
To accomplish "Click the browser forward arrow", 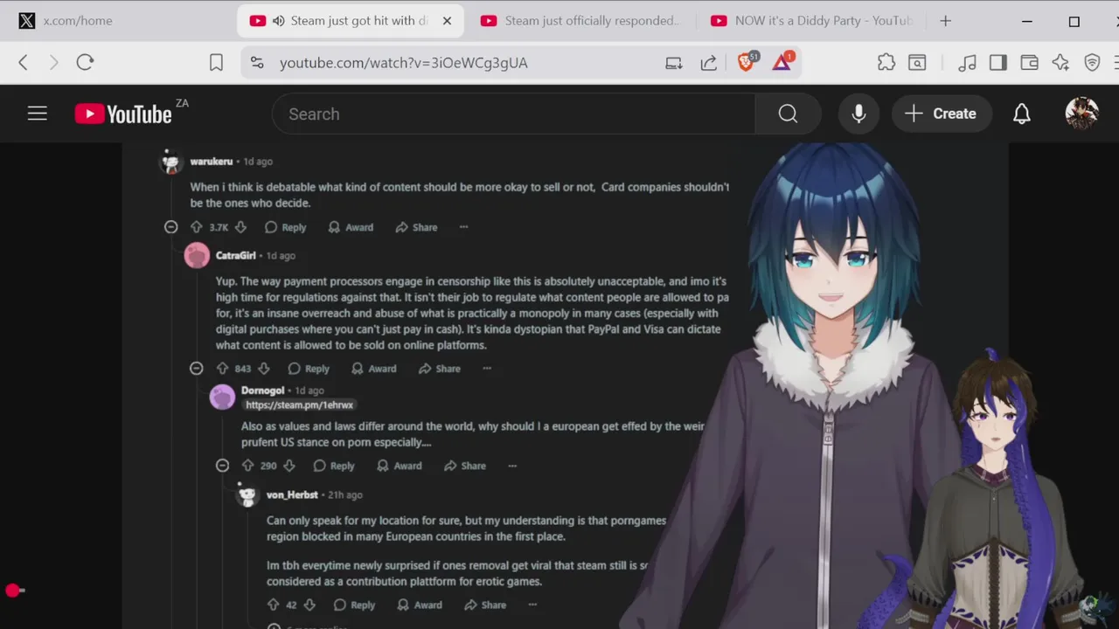I will tap(54, 62).
